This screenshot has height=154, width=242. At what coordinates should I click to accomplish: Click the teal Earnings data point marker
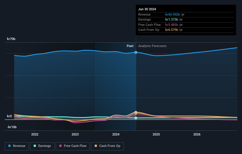(136, 118)
